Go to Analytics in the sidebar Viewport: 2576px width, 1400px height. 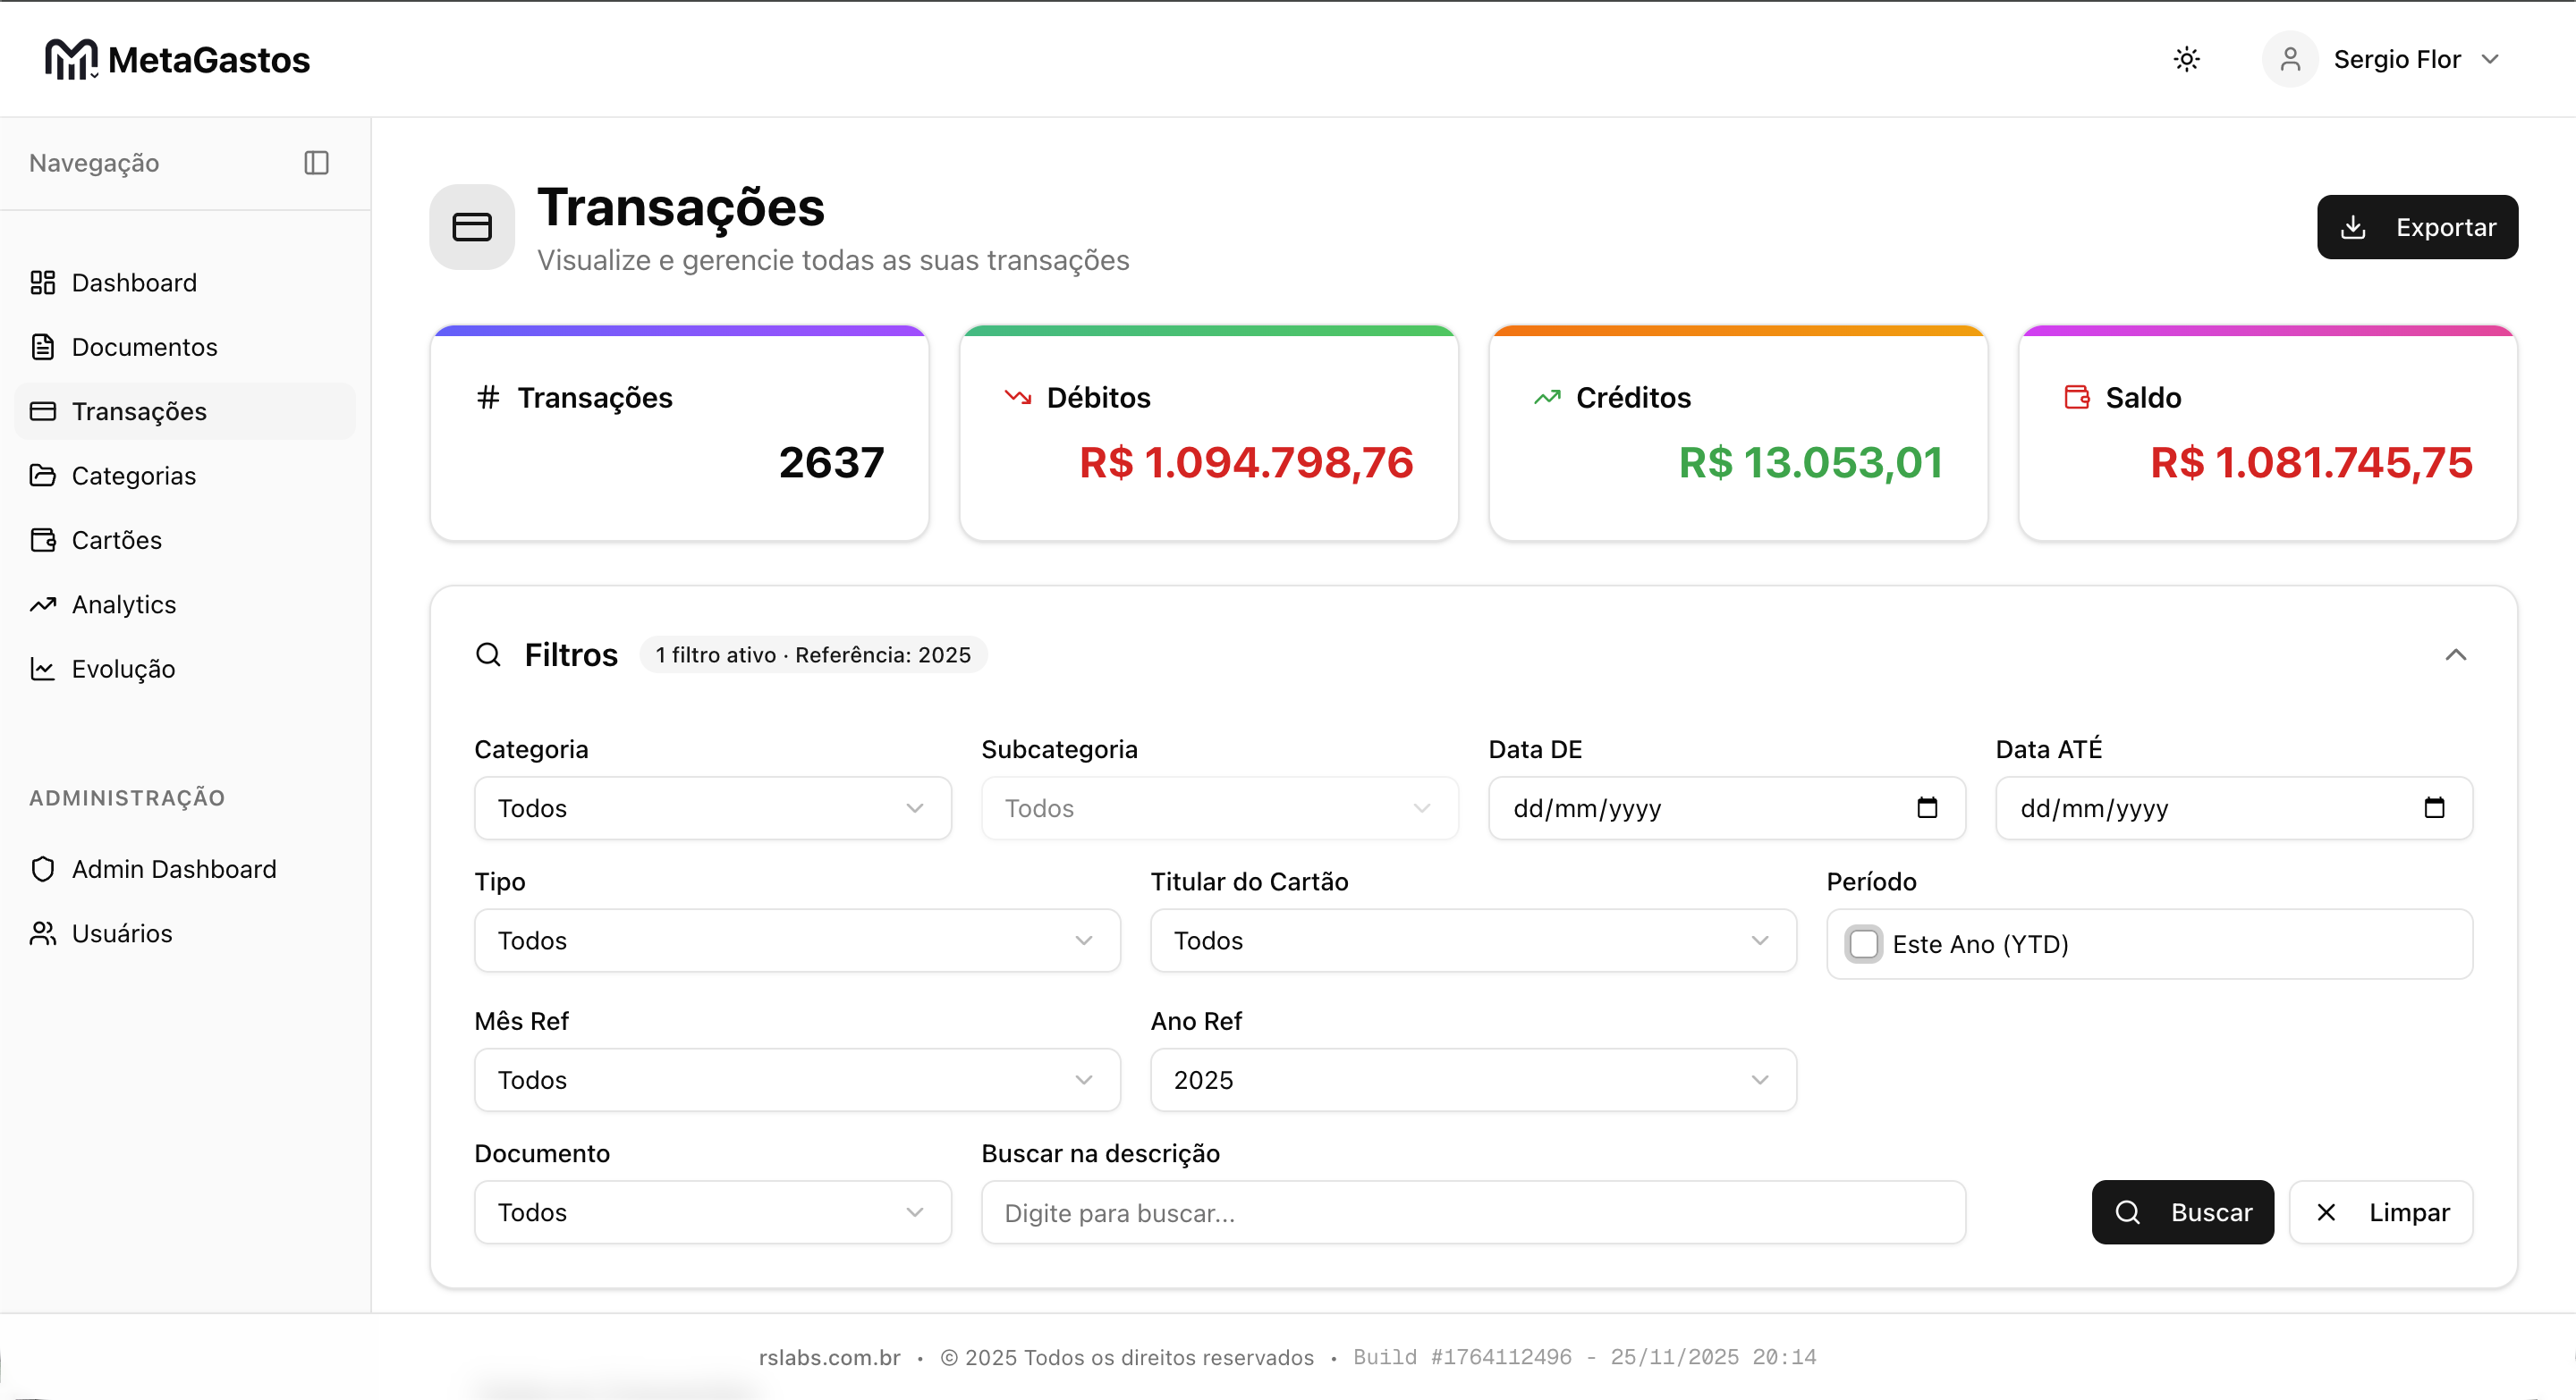coord(123,604)
